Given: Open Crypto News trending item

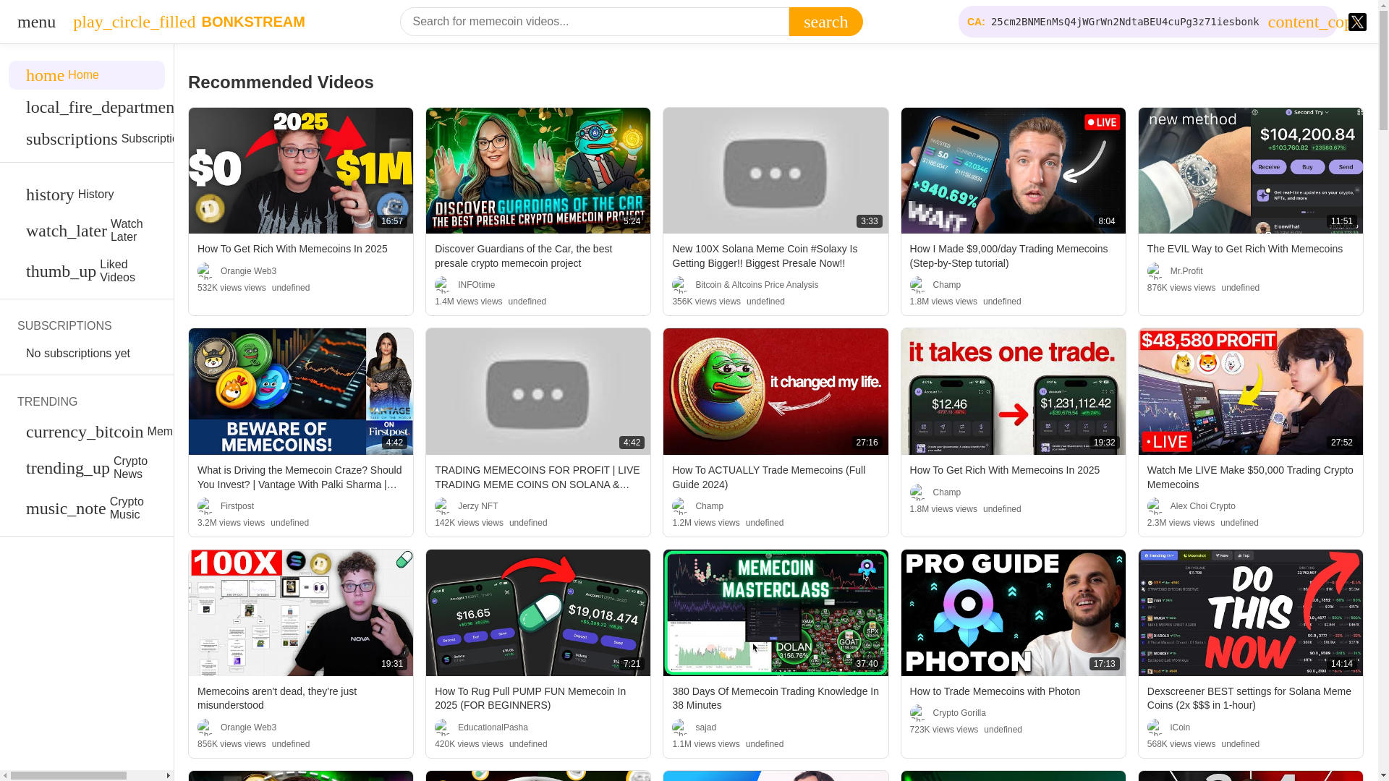Looking at the screenshot, I should 87,468.
